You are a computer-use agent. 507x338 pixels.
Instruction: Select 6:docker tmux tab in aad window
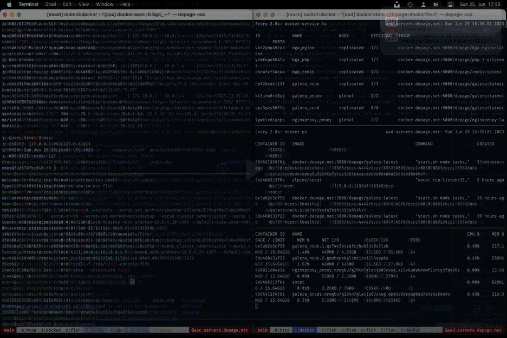tap(411, 330)
